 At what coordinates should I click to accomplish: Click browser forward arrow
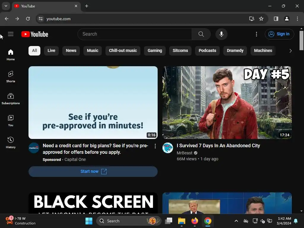pyautogui.click(x=17, y=19)
